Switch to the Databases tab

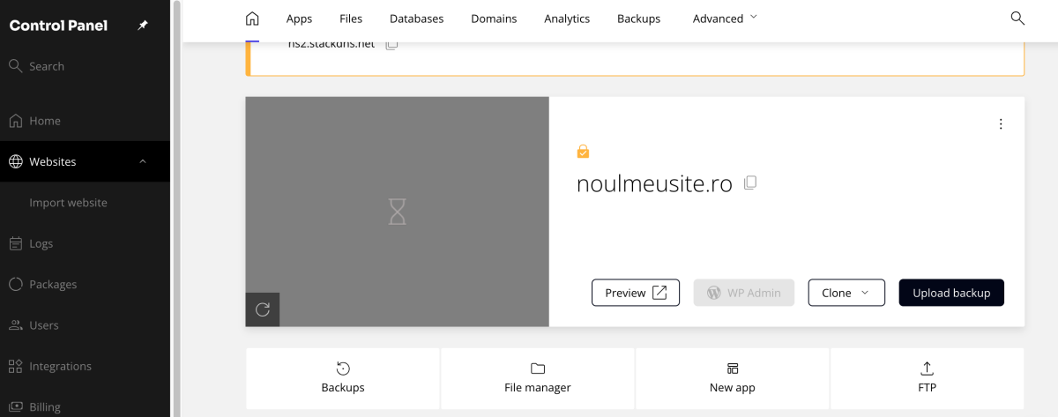(x=416, y=19)
